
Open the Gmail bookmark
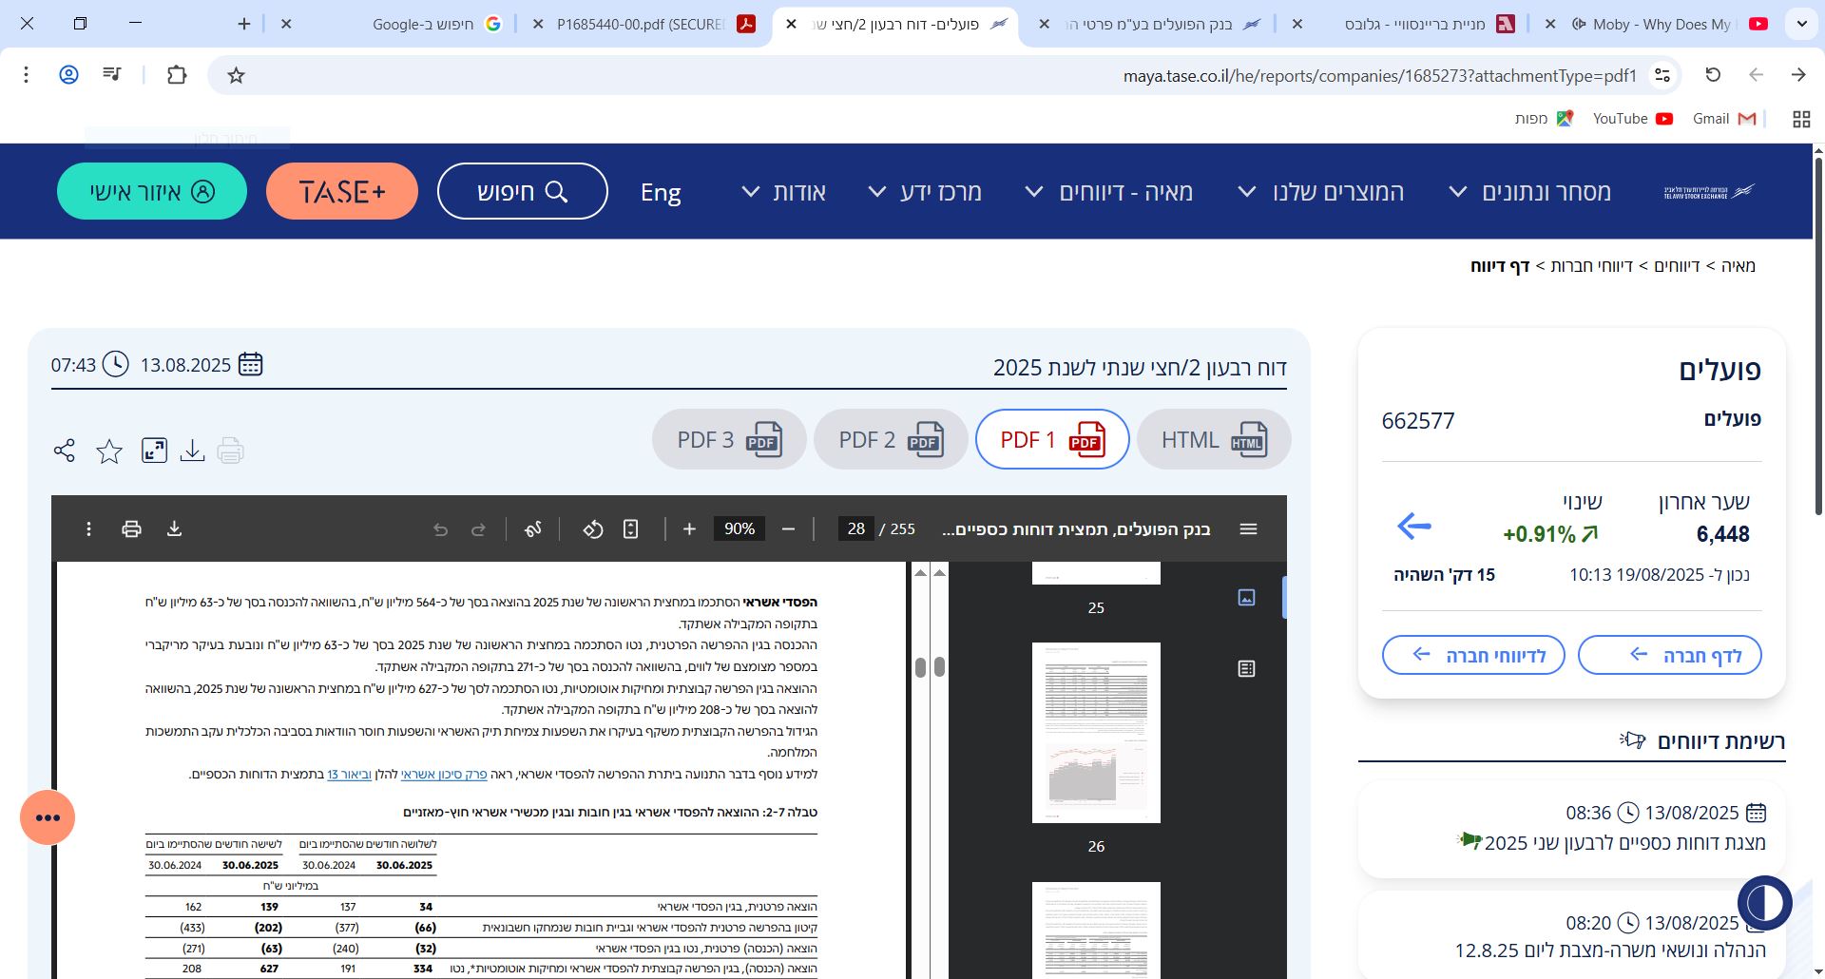pyautogui.click(x=1722, y=119)
